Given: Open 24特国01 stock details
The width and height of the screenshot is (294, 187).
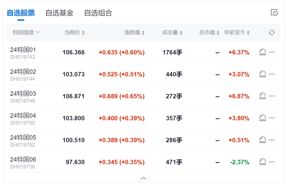Looking at the screenshot, I should pyautogui.click(x=23, y=50).
